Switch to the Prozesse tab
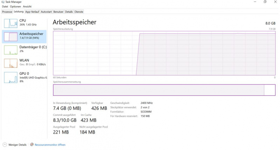The image size is (280, 150). 7,12
